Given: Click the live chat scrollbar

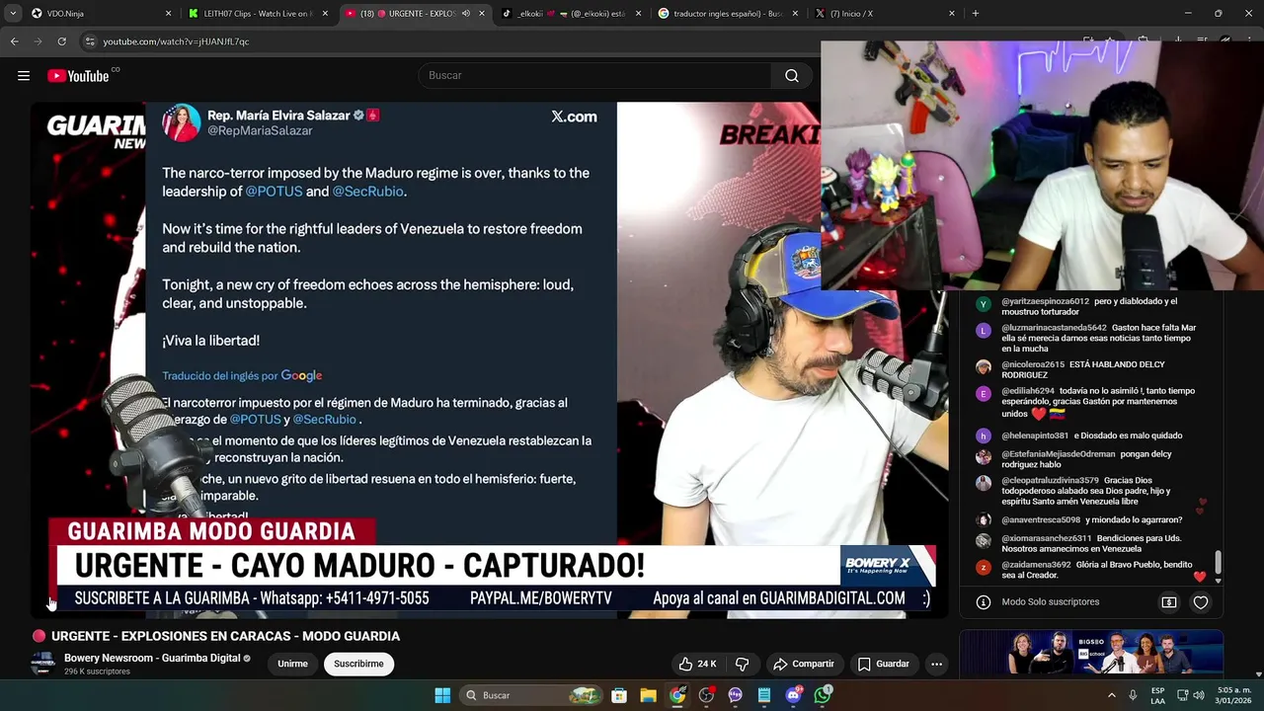Looking at the screenshot, I should tap(1219, 562).
